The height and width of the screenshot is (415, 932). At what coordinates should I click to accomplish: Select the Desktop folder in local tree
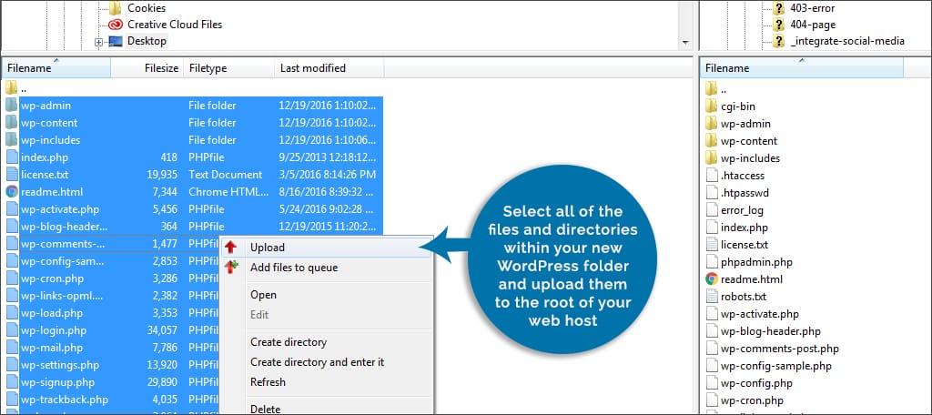pos(147,41)
